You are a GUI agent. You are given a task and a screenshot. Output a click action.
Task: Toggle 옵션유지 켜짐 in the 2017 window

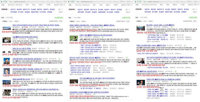coord(195,5)
